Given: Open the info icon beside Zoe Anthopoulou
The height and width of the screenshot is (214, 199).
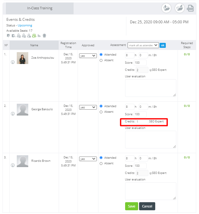Looking at the screenshot, I should 13,62.
